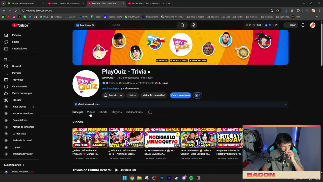Click Reproducir todo for Trivias de Cultura General
The height and width of the screenshot is (182, 323).
tap(126, 170)
